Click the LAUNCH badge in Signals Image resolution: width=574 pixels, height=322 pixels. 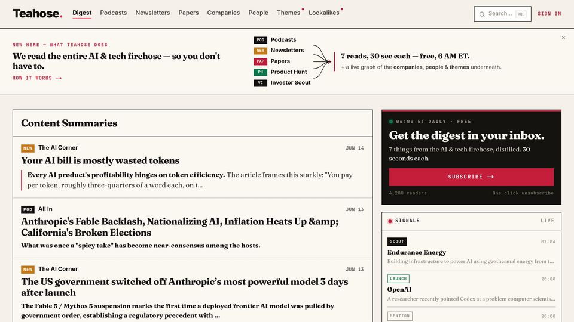(398, 279)
